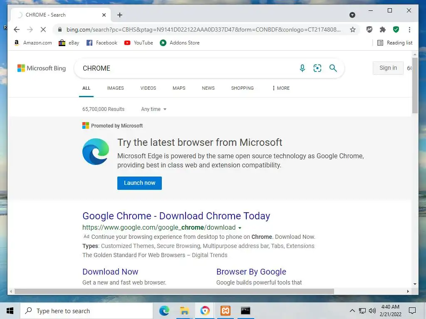
Task: Open the AdGuard shield extension icon
Action: 369,29
